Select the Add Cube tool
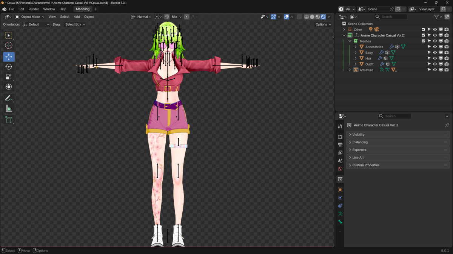The image size is (453, 254). coord(9,120)
